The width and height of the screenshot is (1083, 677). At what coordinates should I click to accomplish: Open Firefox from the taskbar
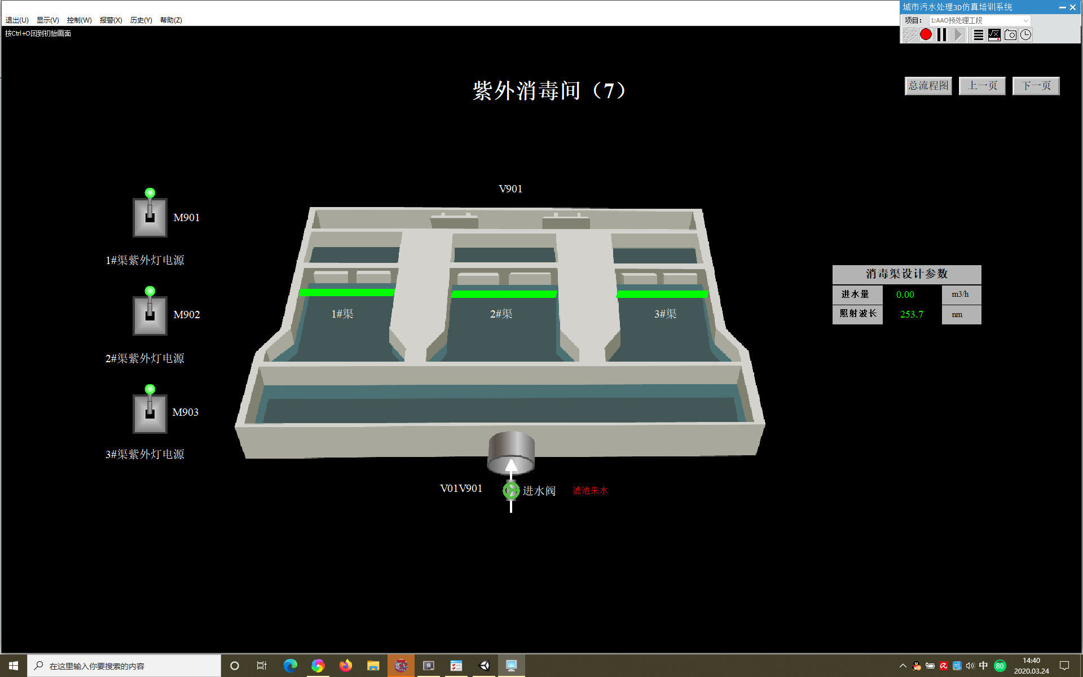coord(345,666)
